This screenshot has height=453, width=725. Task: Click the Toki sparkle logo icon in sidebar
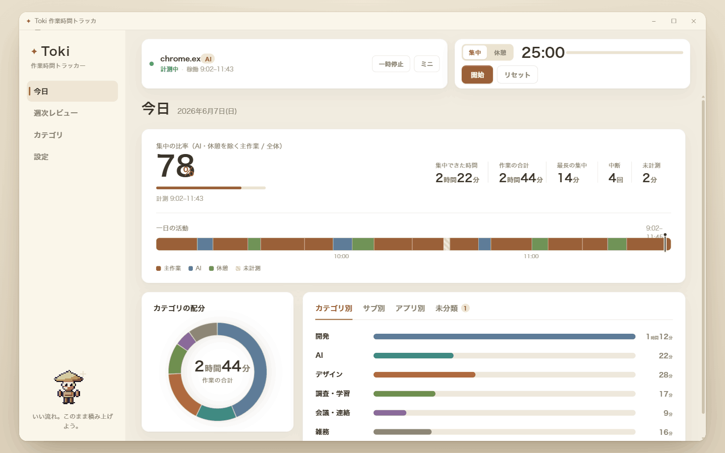tap(34, 51)
